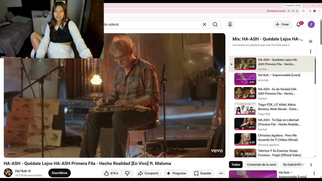Play Christina Aguilera Pero Me Acuerdo item
The height and width of the screenshot is (181, 322).
[272, 140]
